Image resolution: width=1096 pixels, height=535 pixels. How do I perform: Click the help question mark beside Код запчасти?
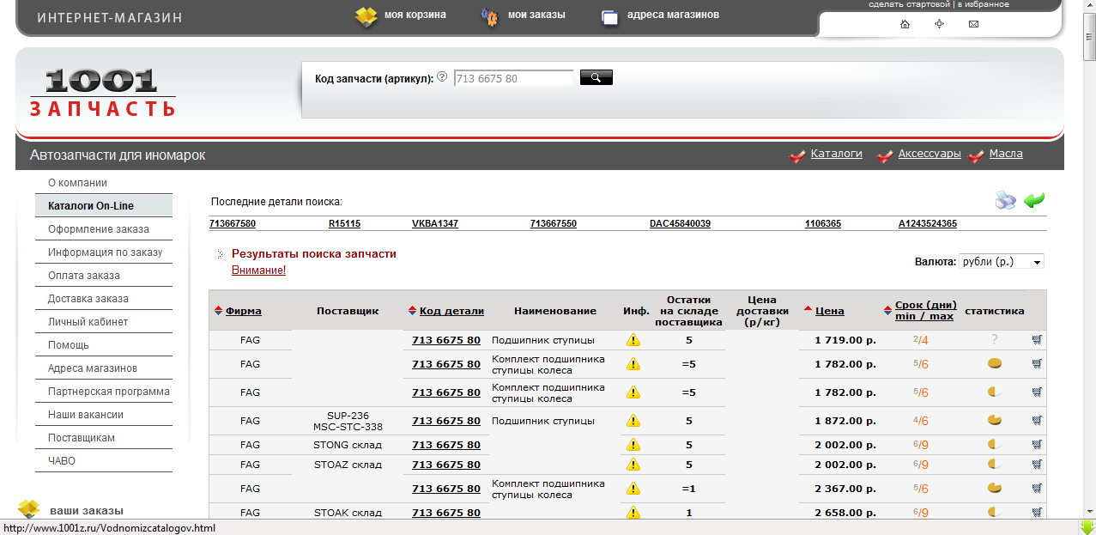442,77
